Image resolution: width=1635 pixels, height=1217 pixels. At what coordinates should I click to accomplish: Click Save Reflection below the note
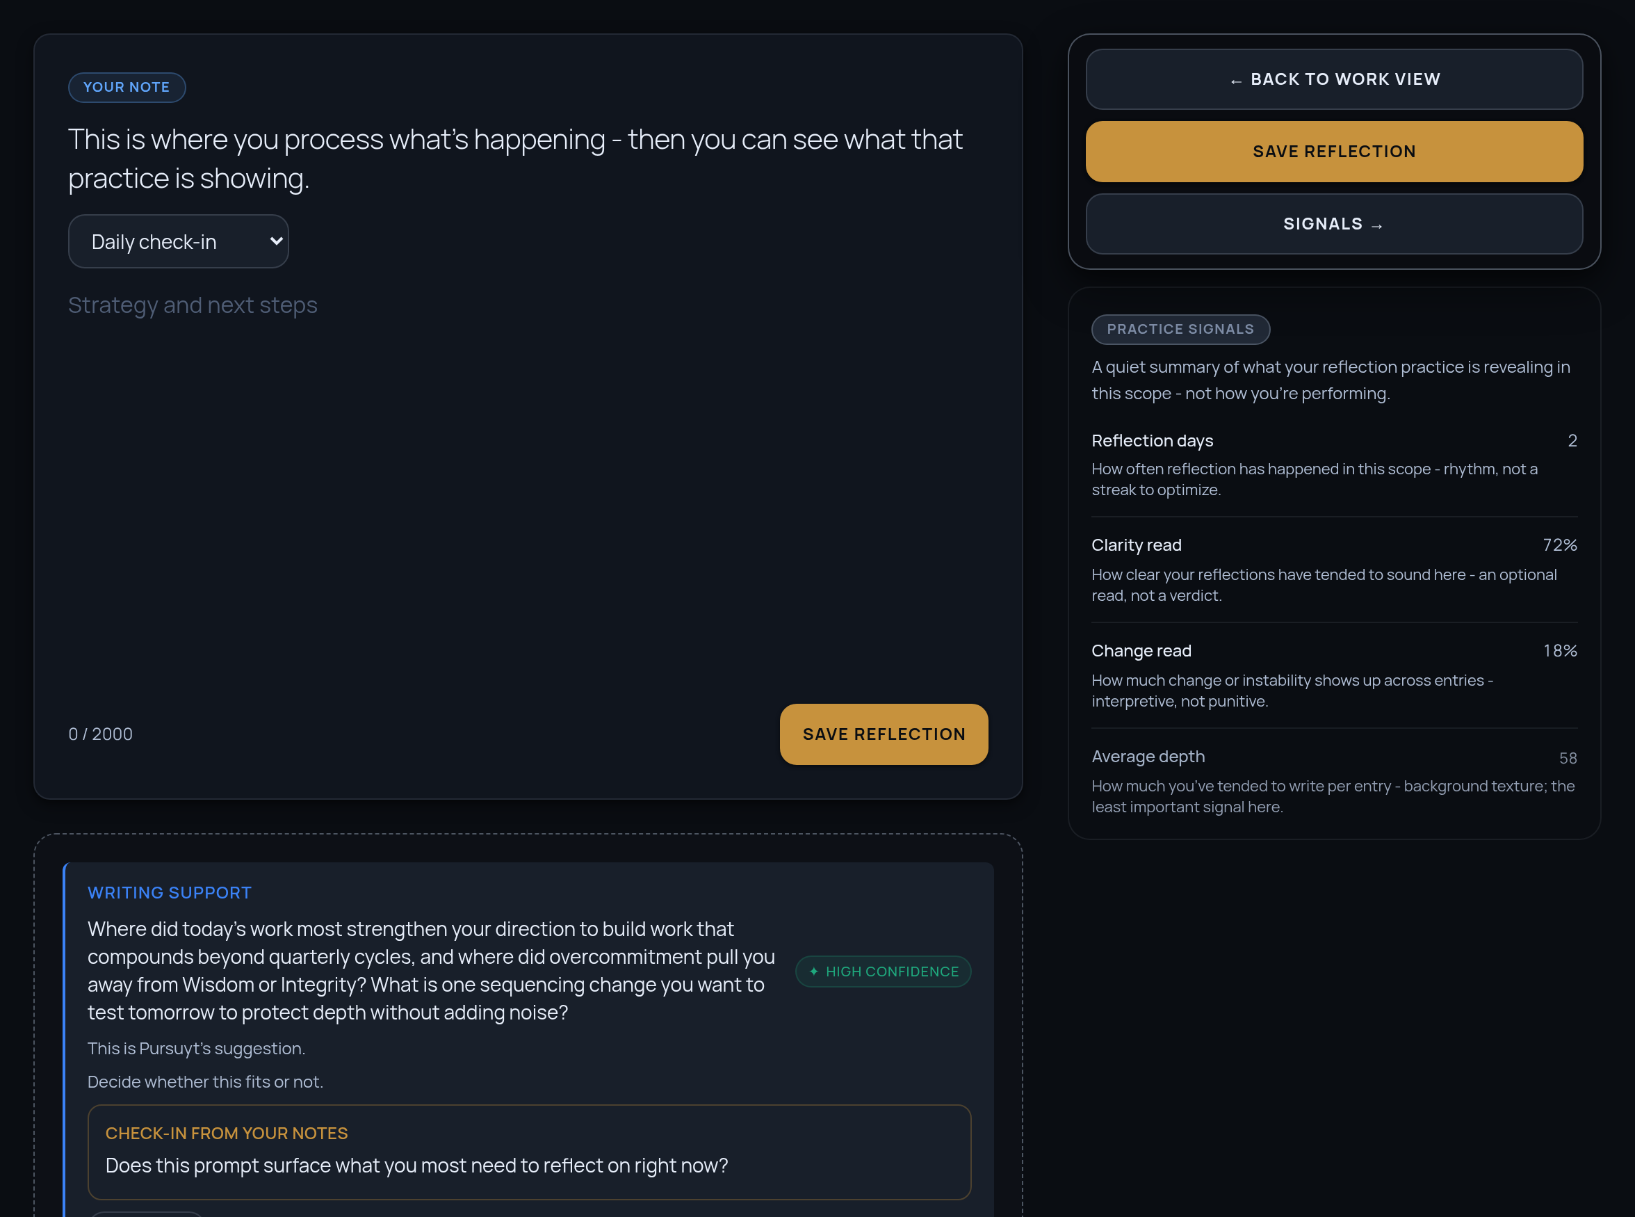884,734
